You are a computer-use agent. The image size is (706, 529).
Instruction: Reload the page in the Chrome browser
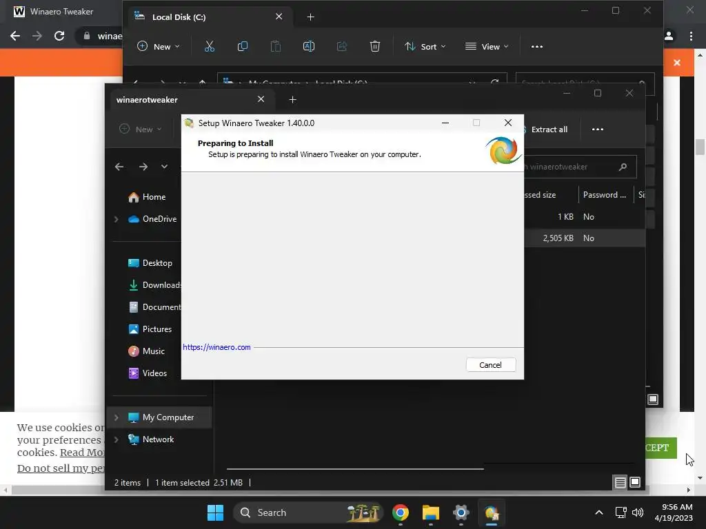point(59,36)
